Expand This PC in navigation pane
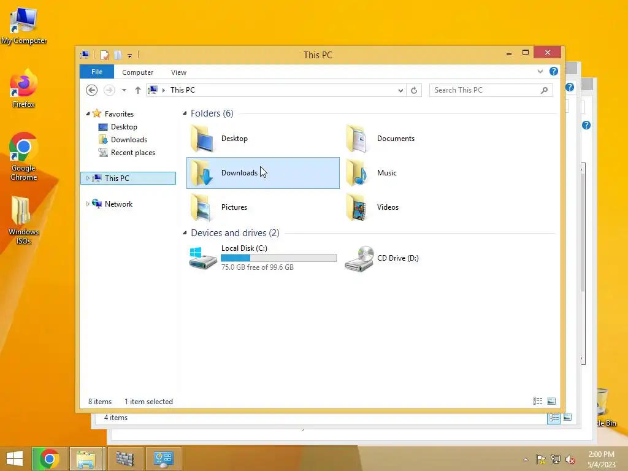628x471 pixels. pos(88,178)
